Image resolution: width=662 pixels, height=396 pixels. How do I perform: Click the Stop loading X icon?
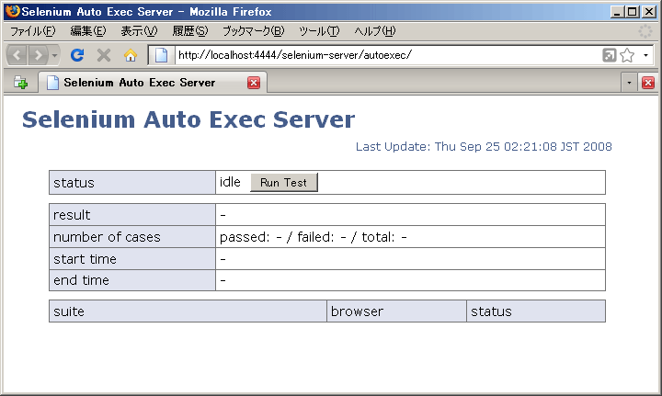tap(104, 55)
